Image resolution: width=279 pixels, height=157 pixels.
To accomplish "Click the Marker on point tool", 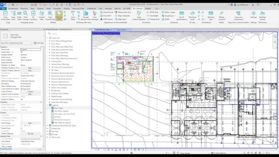I will coord(221,16).
